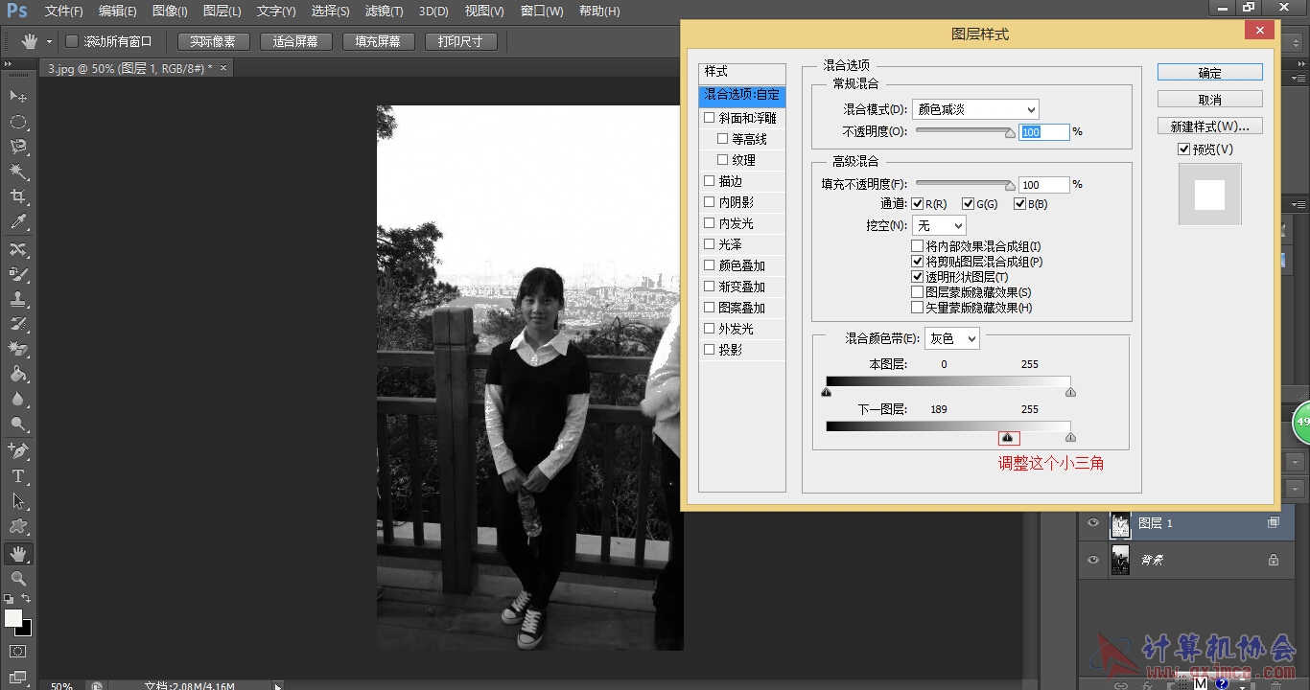Screen dimensions: 1310x690
Task: Select the Zoom tool
Action: pos(18,578)
